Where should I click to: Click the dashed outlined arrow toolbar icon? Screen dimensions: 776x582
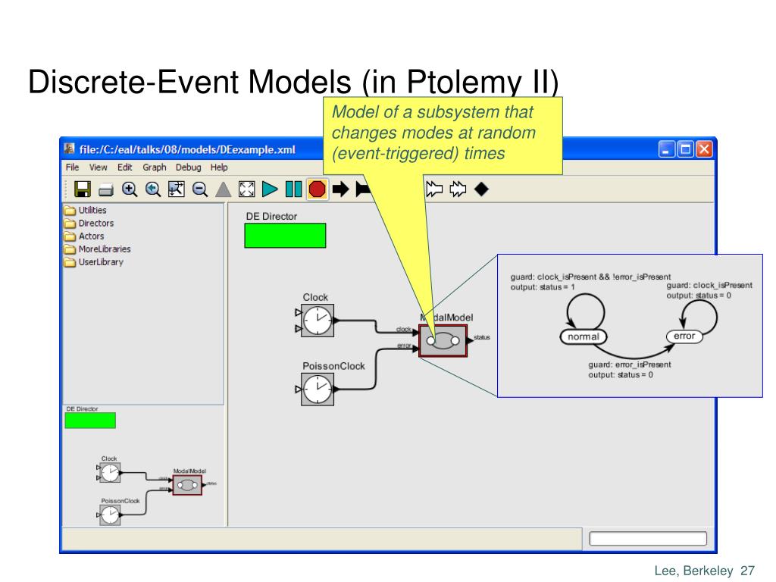coord(458,189)
